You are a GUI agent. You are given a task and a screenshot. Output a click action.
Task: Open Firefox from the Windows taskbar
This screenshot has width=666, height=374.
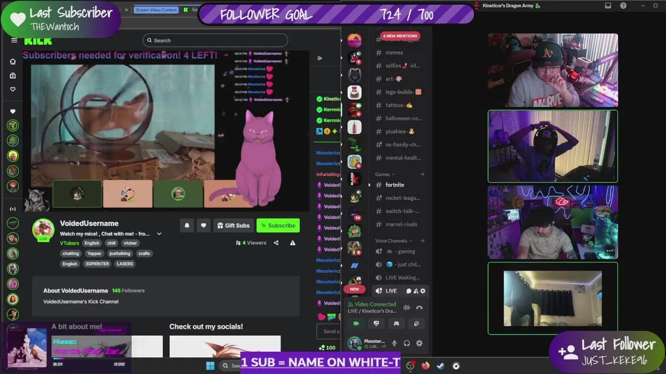tap(426, 366)
